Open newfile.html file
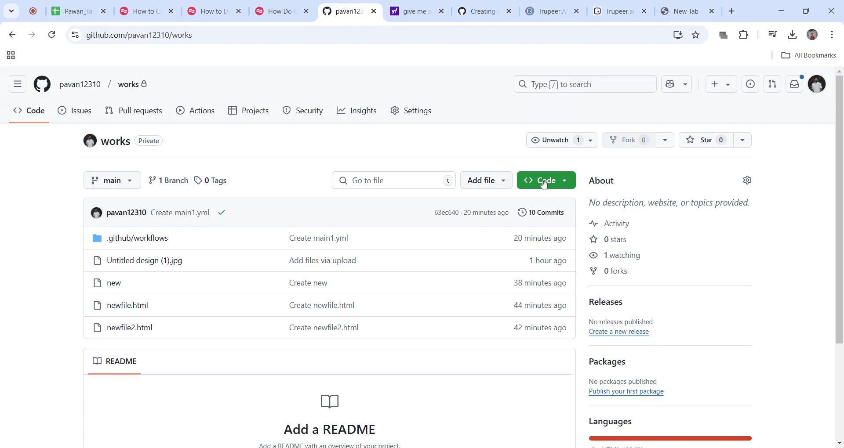Image resolution: width=844 pixels, height=448 pixels. coord(127,305)
